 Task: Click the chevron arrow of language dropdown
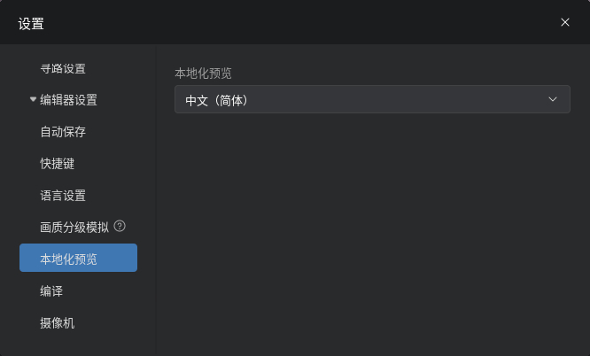pos(553,99)
